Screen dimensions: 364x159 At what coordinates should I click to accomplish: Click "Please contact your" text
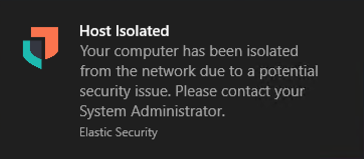coord(240,91)
